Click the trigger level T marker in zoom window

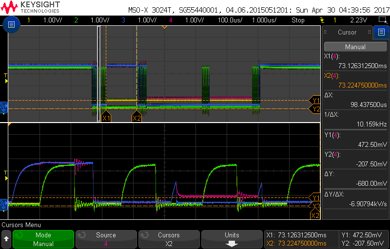tap(6, 176)
